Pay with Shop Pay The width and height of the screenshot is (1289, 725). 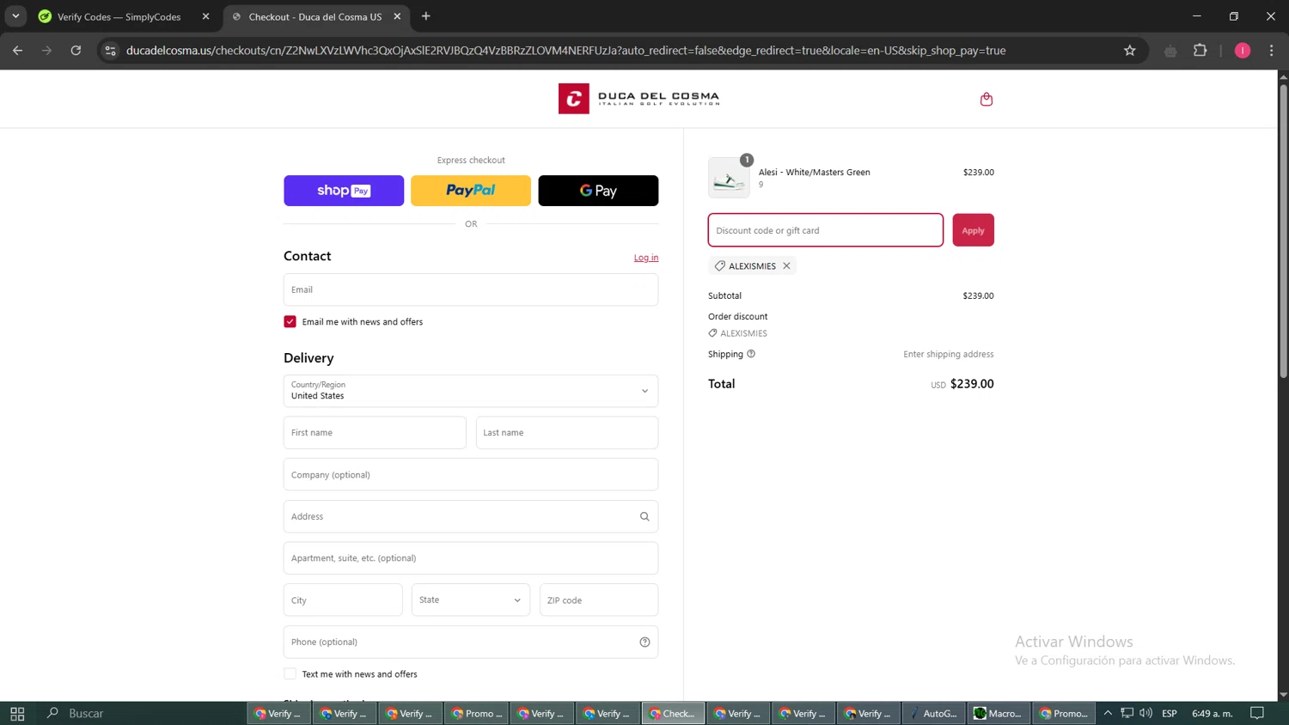pyautogui.click(x=344, y=191)
